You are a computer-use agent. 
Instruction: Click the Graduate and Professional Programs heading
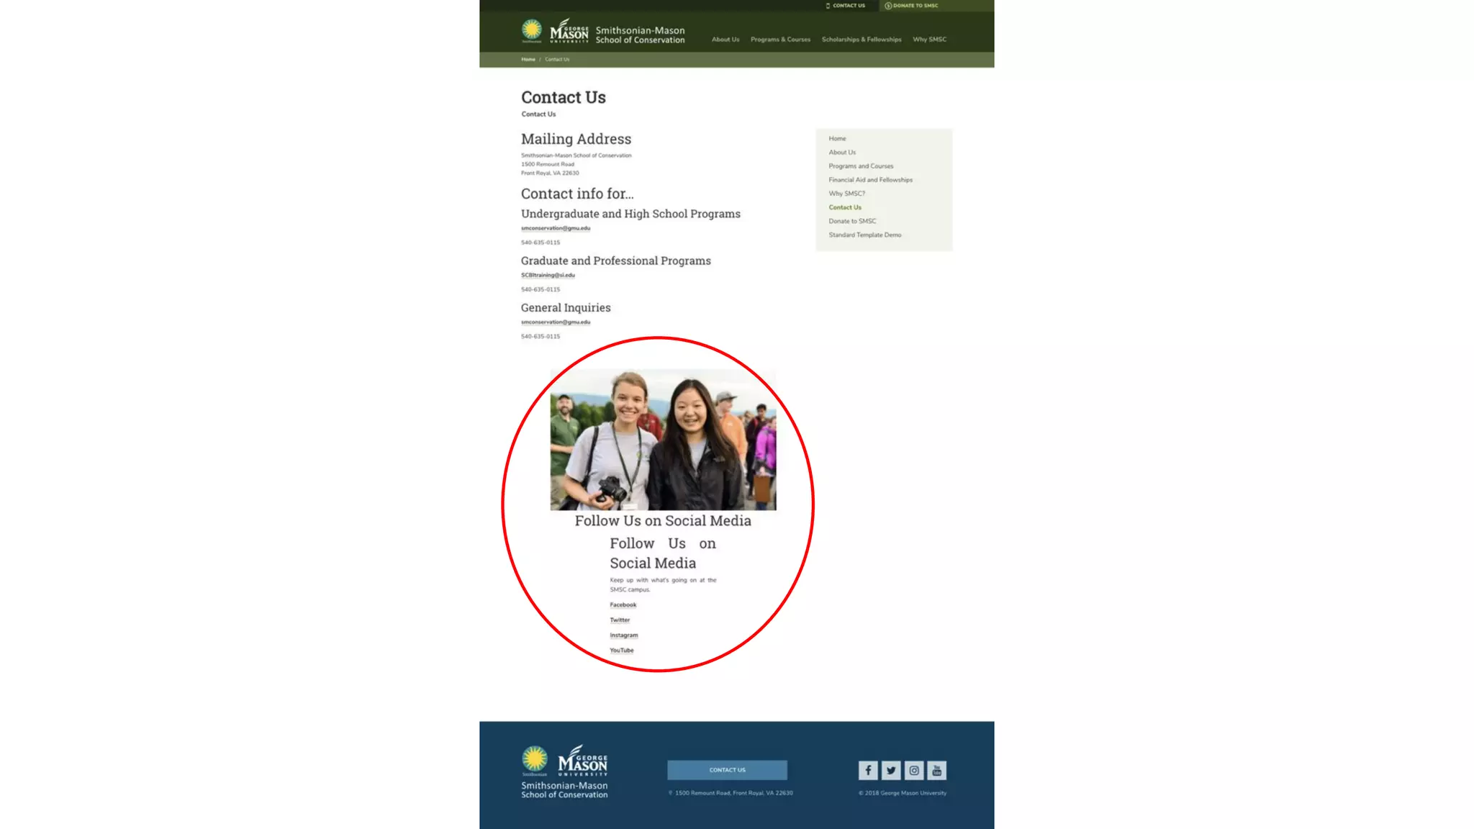point(615,261)
